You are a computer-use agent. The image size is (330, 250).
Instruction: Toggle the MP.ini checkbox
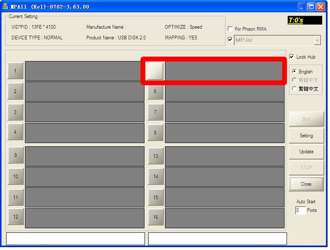[x=230, y=40]
